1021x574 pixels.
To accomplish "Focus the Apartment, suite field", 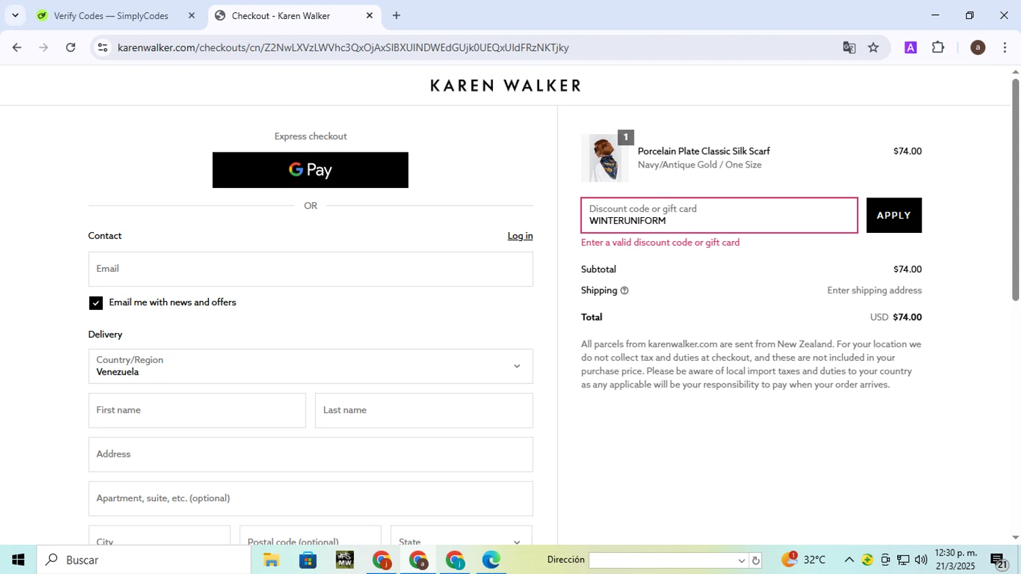I will tap(310, 498).
